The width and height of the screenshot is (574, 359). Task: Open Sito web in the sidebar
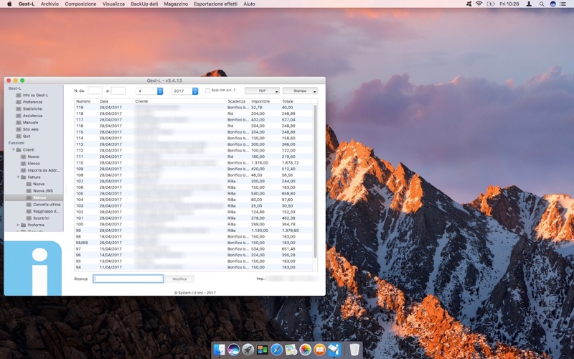[x=30, y=129]
